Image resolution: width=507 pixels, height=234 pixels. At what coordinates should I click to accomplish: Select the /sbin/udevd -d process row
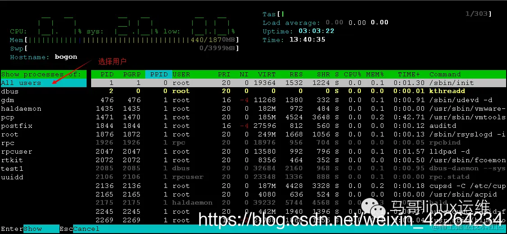[299, 100]
